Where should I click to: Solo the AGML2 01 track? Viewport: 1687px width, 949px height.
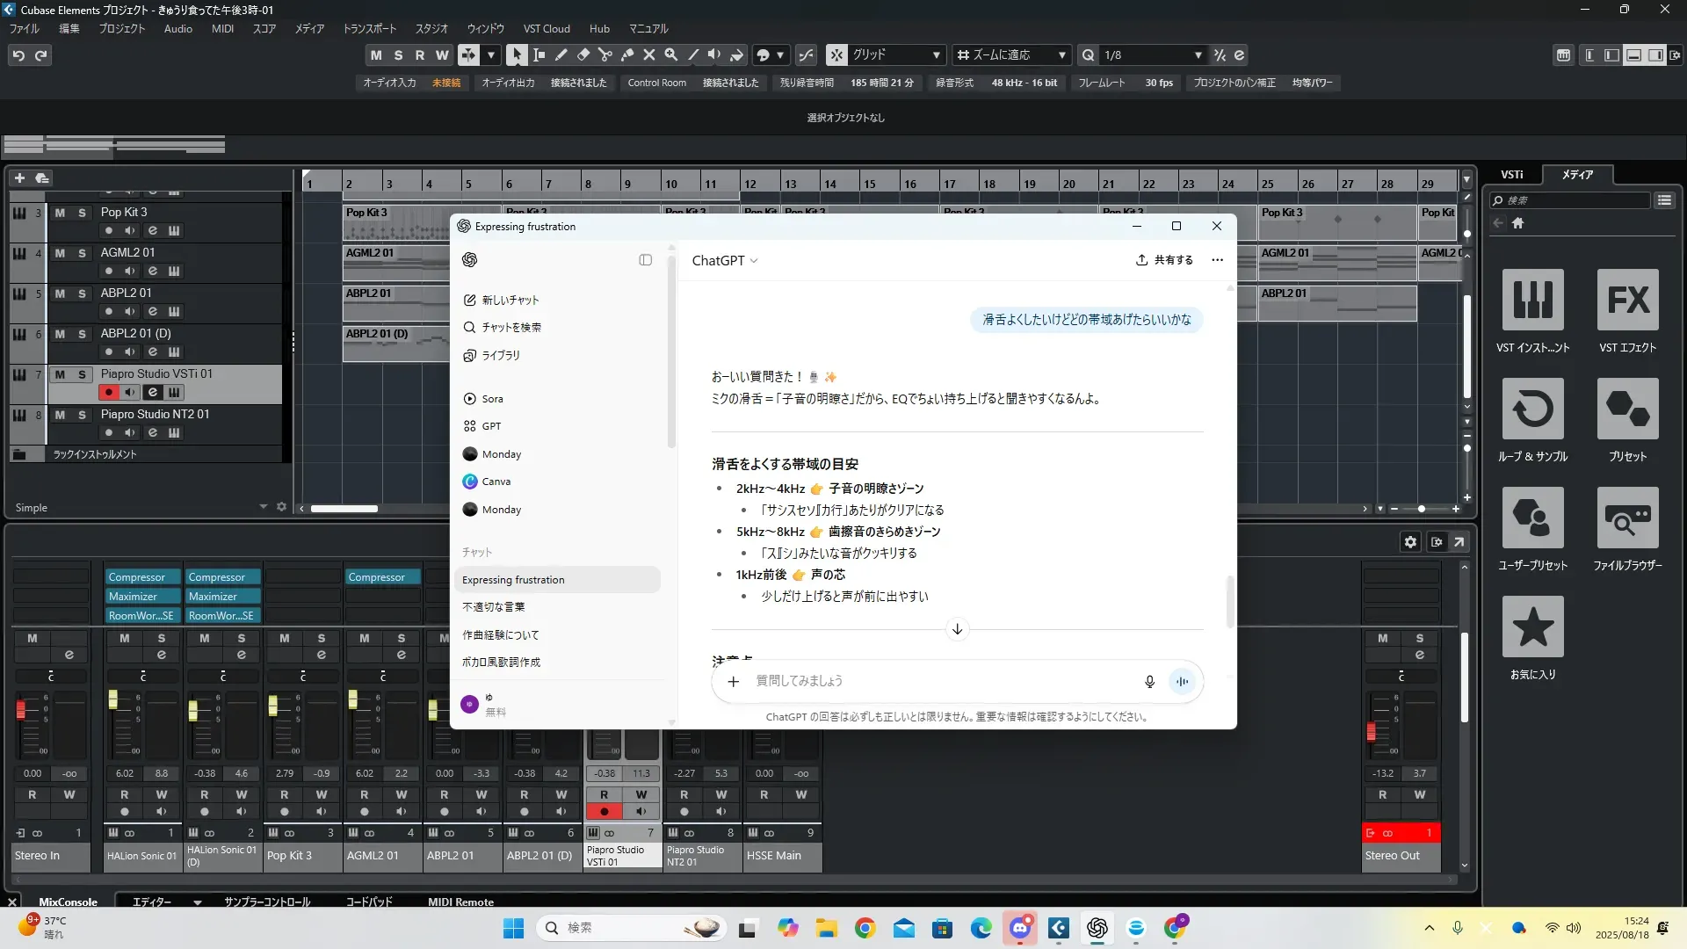82,253
